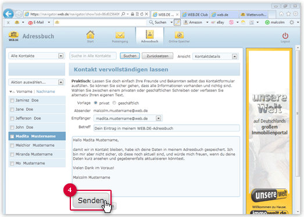The height and width of the screenshot is (217, 304).
Task: Click the Suchen button for contacts
Action: 130,56
